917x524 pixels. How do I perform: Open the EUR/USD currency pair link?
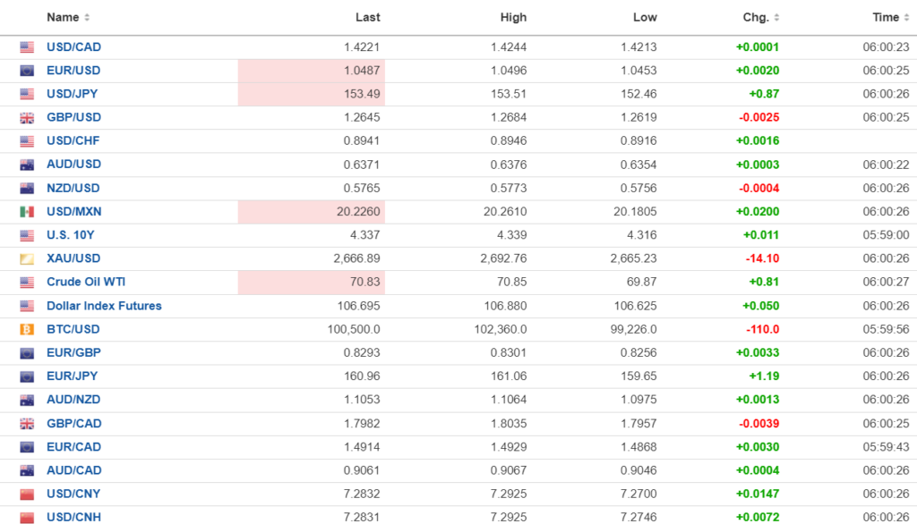click(x=73, y=71)
